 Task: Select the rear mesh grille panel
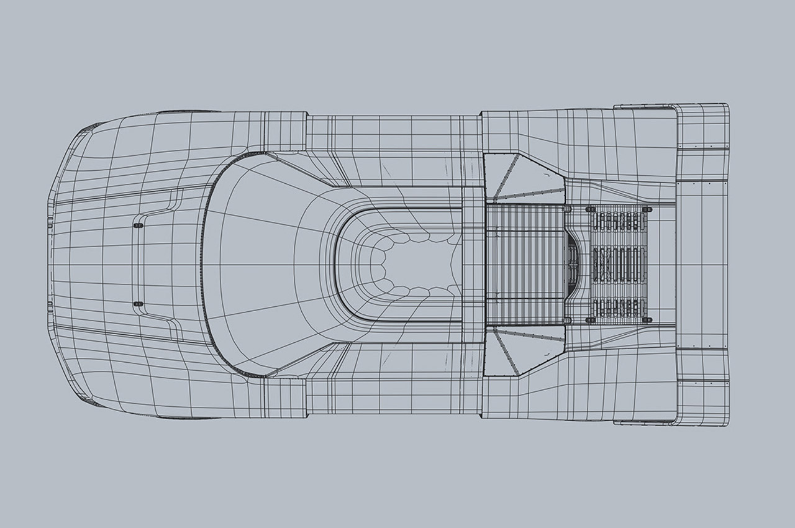618,265
